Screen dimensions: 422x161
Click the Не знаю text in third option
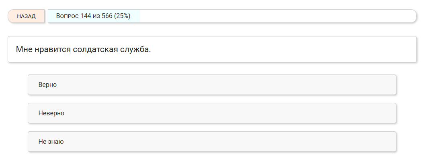click(51, 142)
